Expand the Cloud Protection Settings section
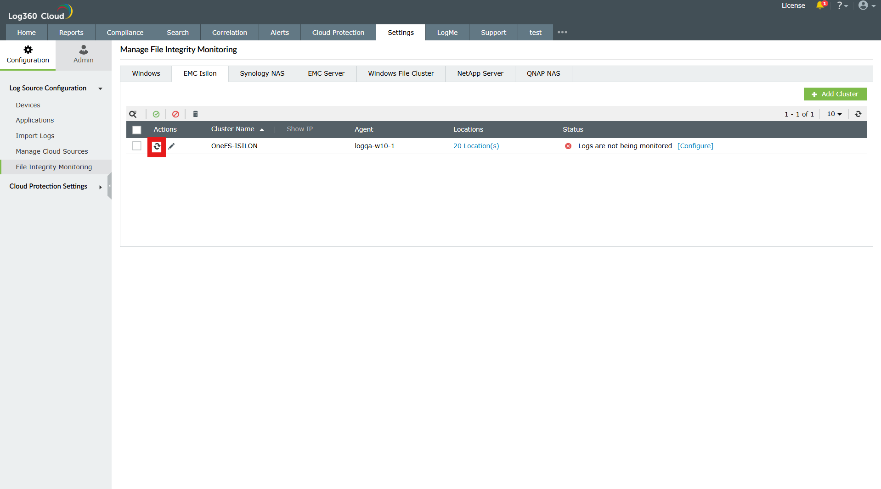 100,187
